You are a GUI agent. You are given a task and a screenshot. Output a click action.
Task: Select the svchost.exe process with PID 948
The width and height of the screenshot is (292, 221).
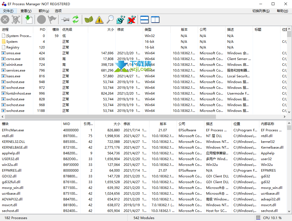coord(143,82)
